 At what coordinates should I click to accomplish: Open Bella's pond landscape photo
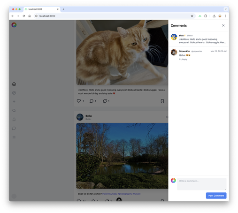pos(122,156)
